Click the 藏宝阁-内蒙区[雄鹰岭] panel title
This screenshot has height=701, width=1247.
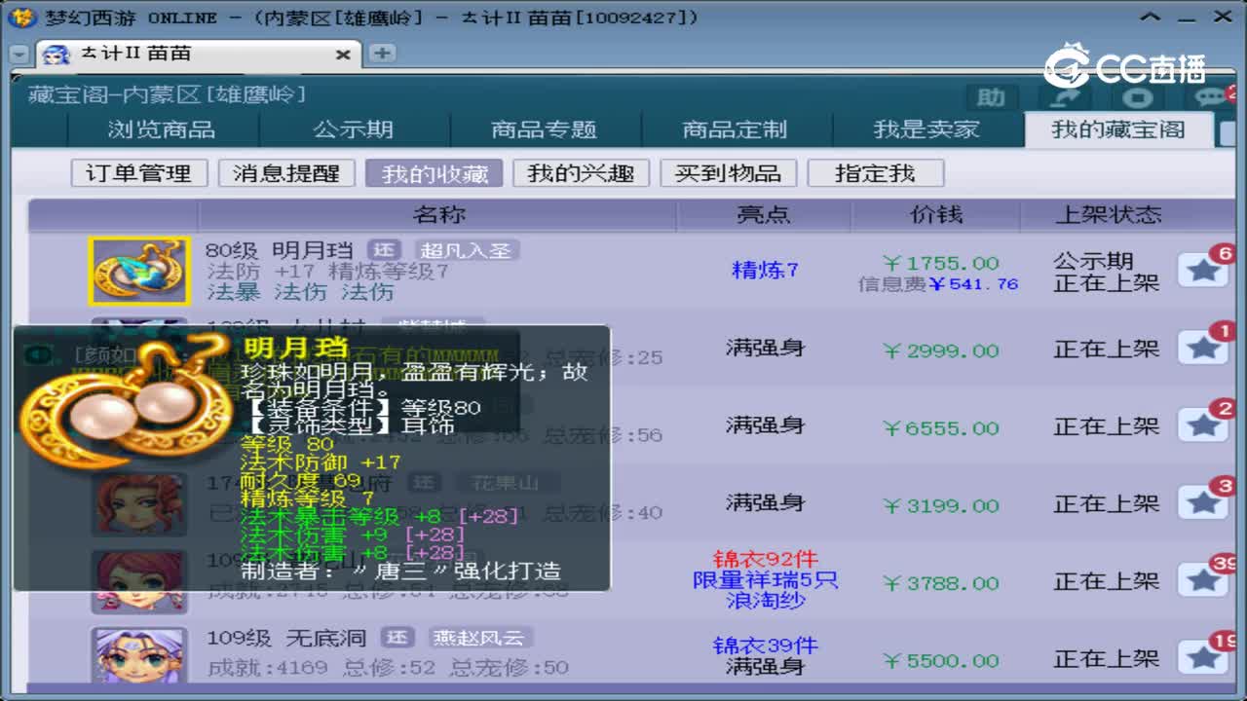pos(167,94)
